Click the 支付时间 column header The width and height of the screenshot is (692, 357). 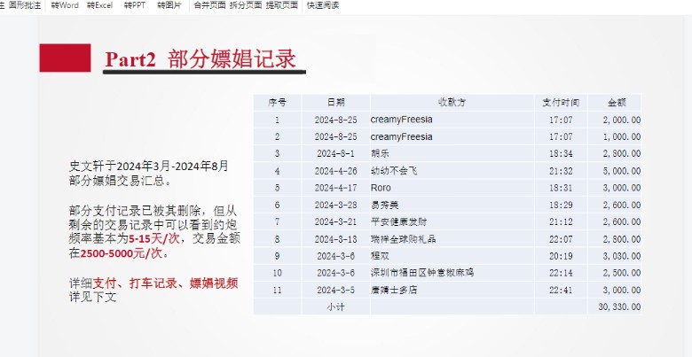561,103
